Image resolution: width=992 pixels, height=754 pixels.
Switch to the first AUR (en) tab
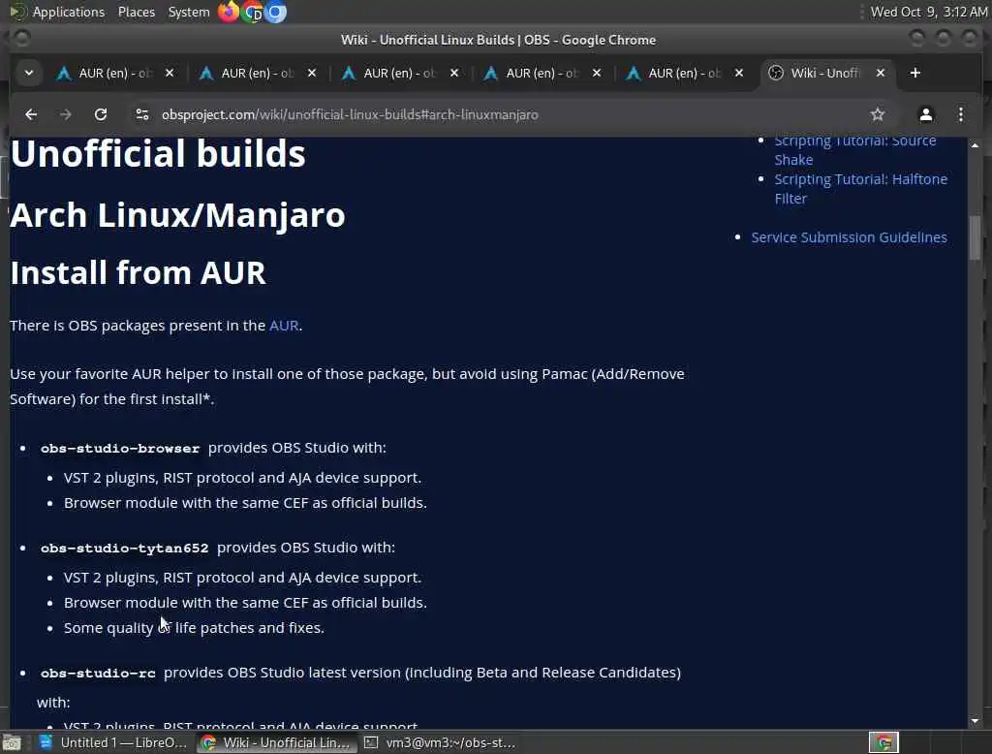tap(114, 73)
